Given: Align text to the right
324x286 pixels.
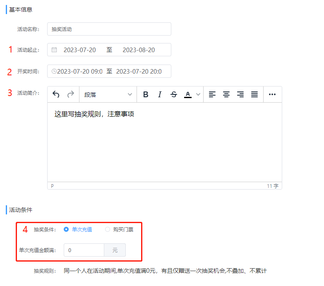Looking at the screenshot, I should tap(240, 94).
